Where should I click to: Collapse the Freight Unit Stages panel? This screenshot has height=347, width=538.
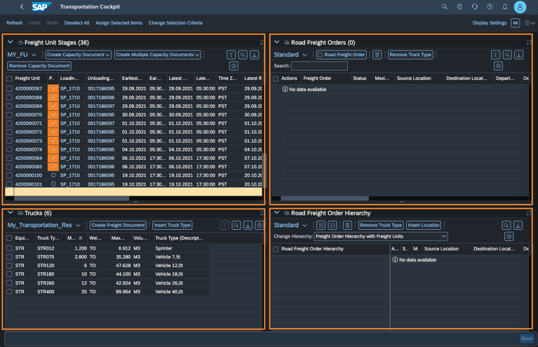[11, 42]
